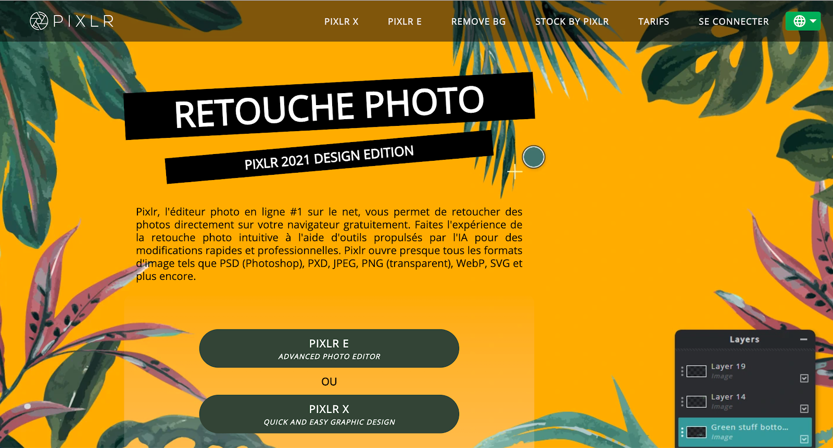Toggle visibility checkbox of Layer 14

(x=804, y=409)
